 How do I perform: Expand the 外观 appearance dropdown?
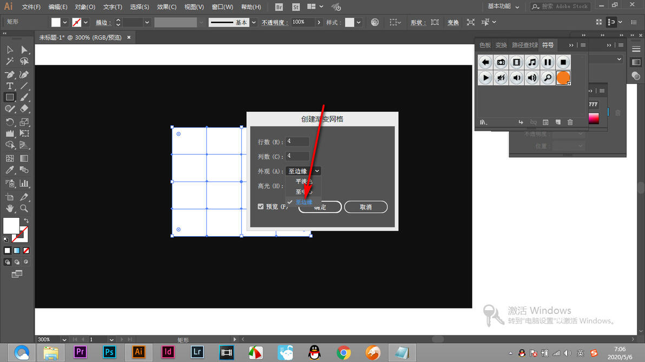303,171
